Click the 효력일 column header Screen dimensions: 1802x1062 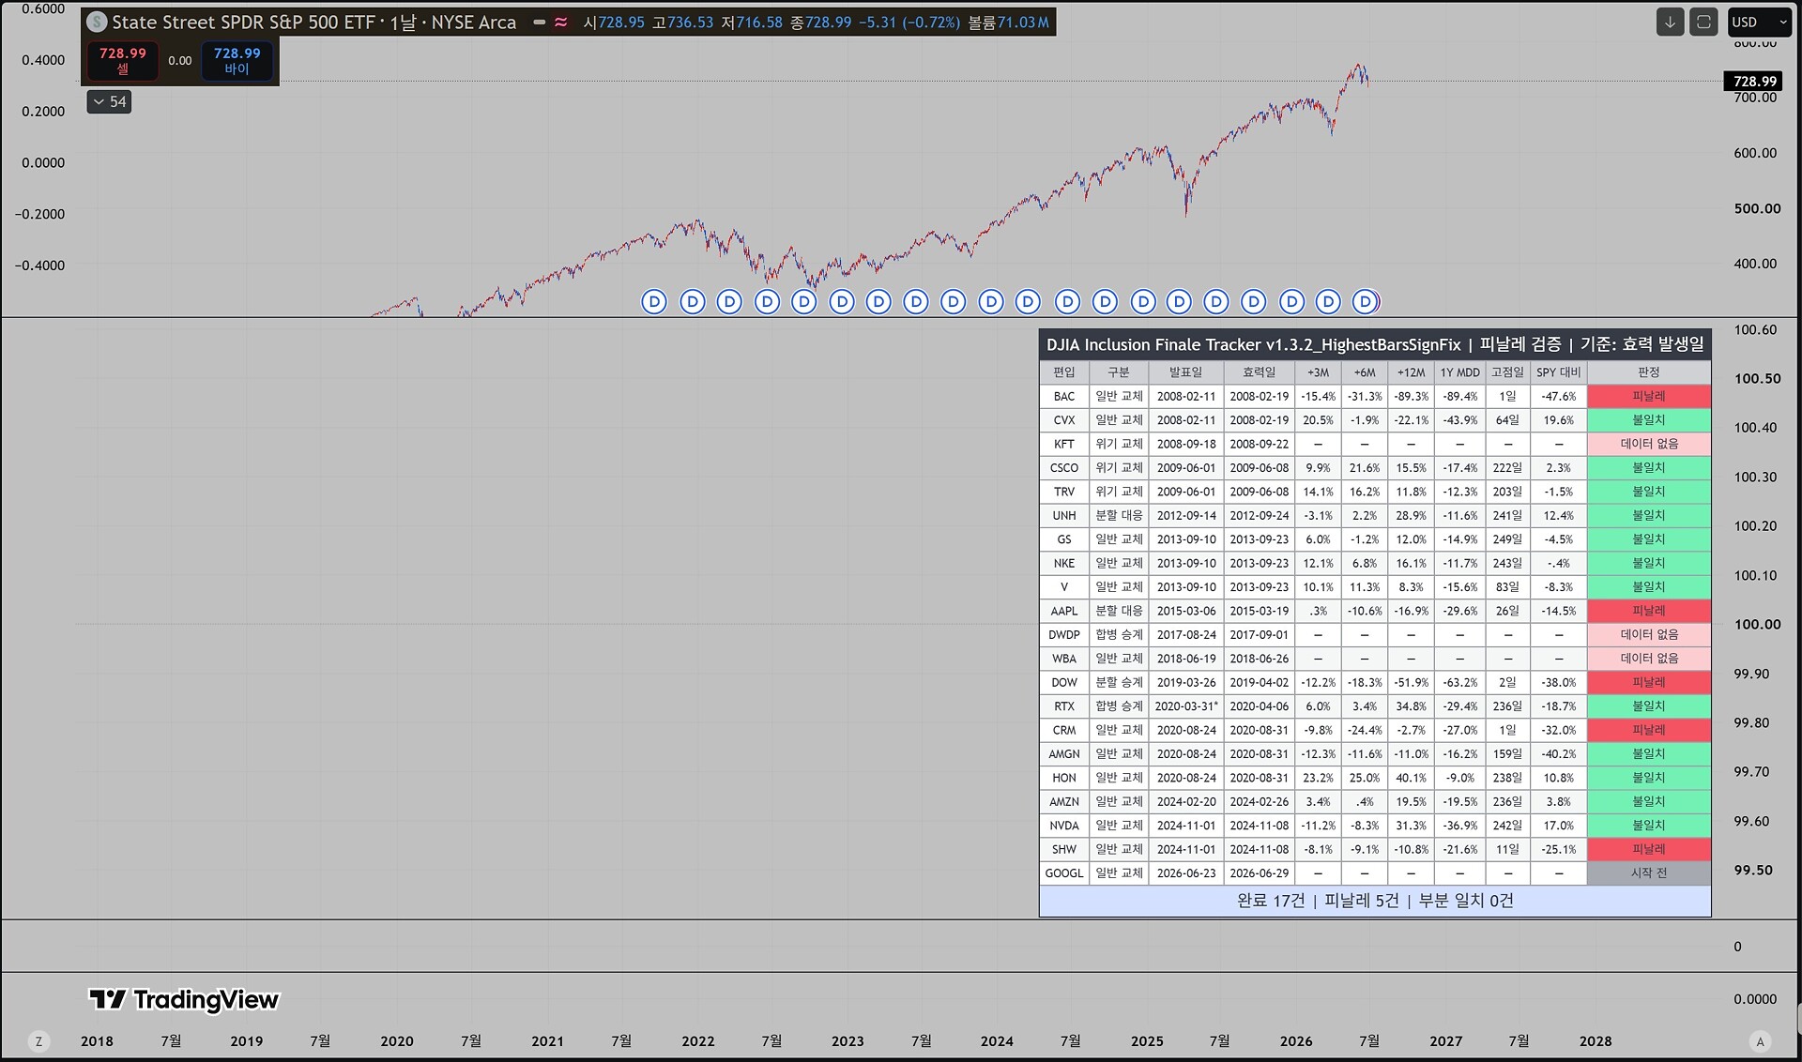pos(1260,372)
